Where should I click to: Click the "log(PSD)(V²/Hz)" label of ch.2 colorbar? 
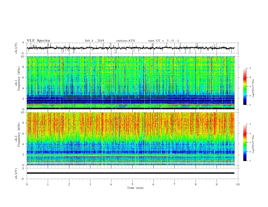tap(253, 144)
